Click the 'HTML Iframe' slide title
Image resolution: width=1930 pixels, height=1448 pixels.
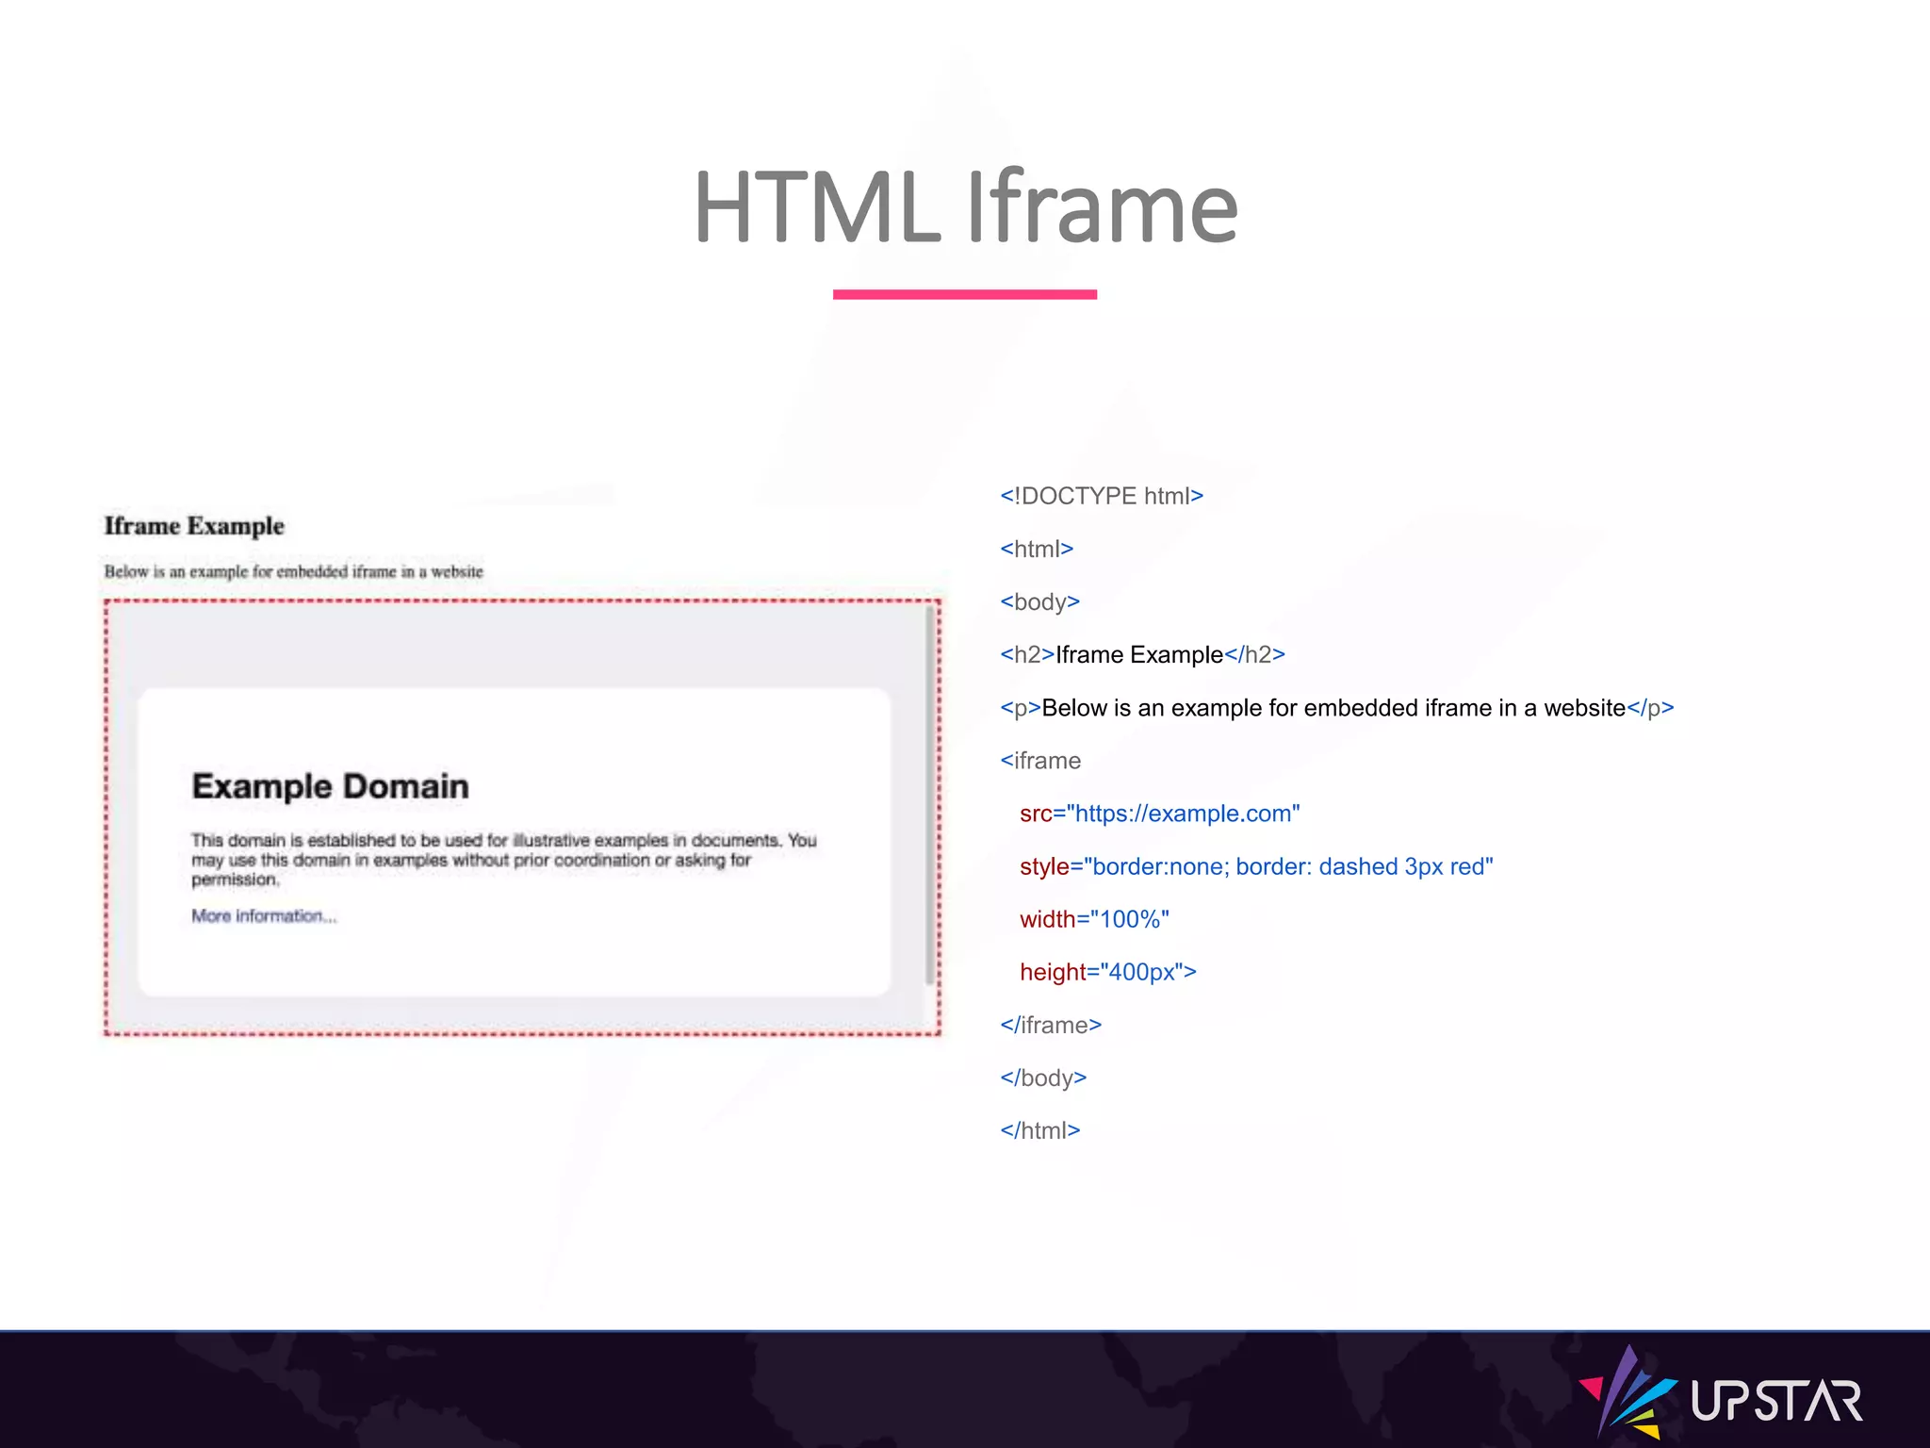point(965,207)
